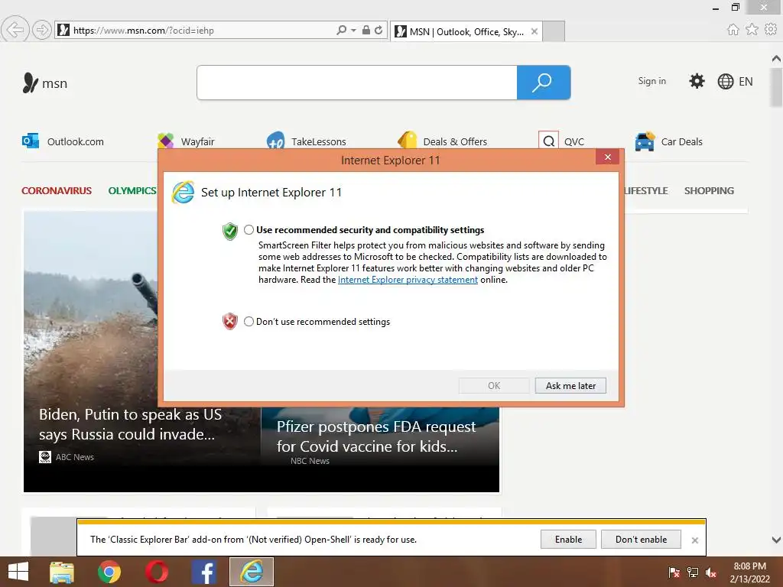Click the QVC shortcut icon
783x587 pixels.
[x=548, y=141]
